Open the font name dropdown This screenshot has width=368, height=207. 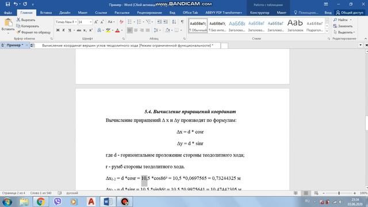tap(76, 22)
